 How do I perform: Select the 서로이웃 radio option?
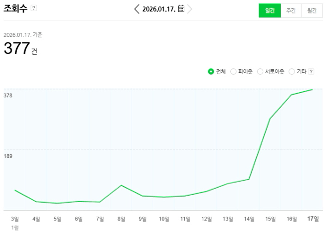tap(260, 72)
